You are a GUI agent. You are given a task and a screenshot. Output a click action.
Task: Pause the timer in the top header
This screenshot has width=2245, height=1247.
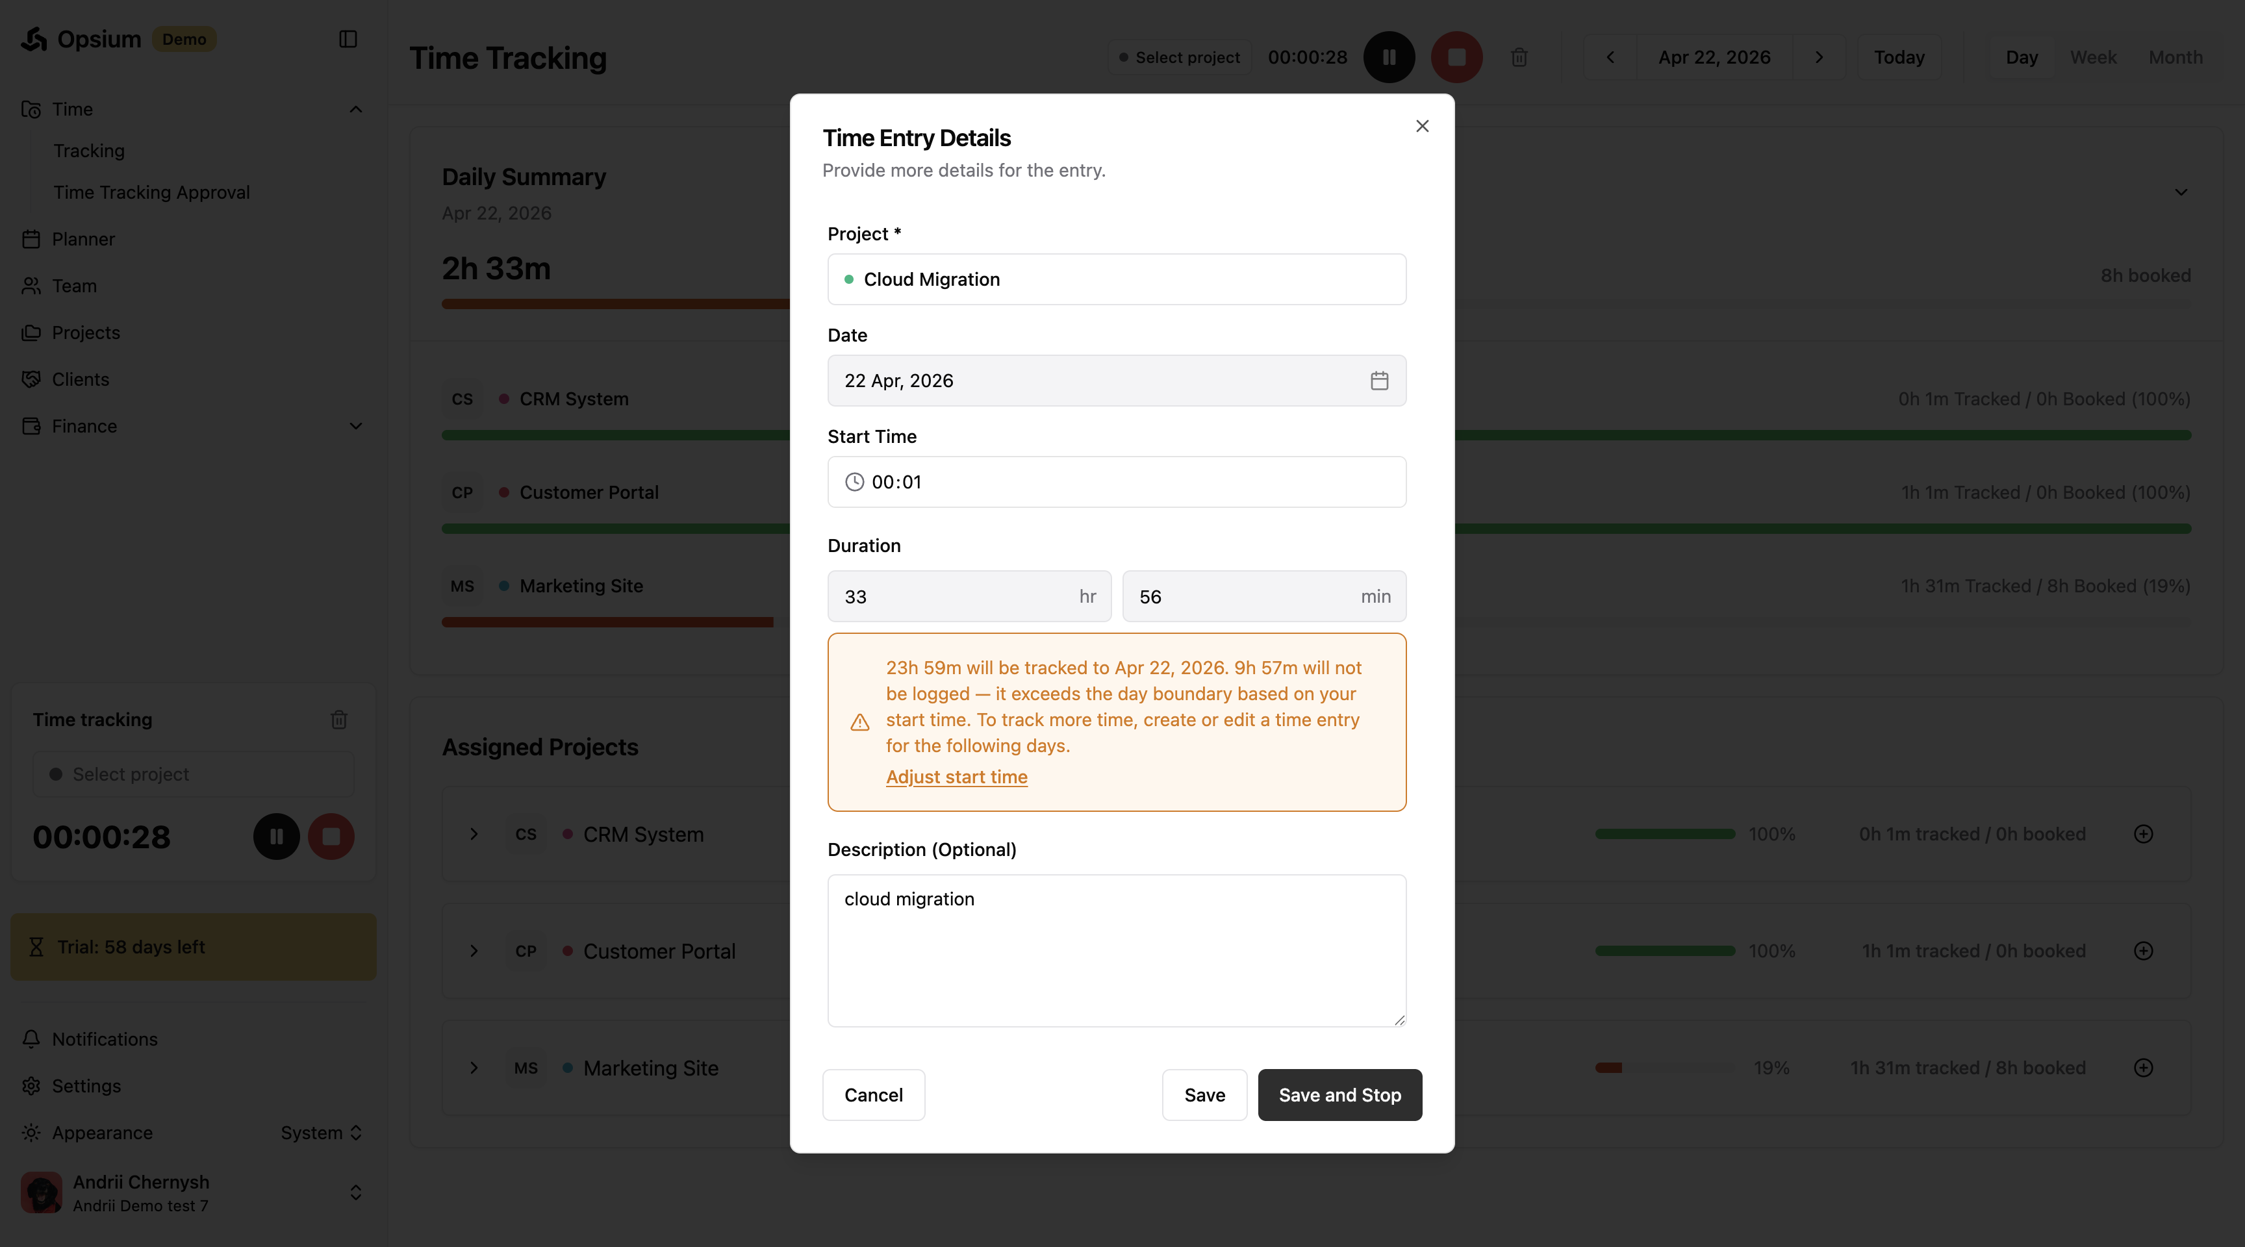1388,58
